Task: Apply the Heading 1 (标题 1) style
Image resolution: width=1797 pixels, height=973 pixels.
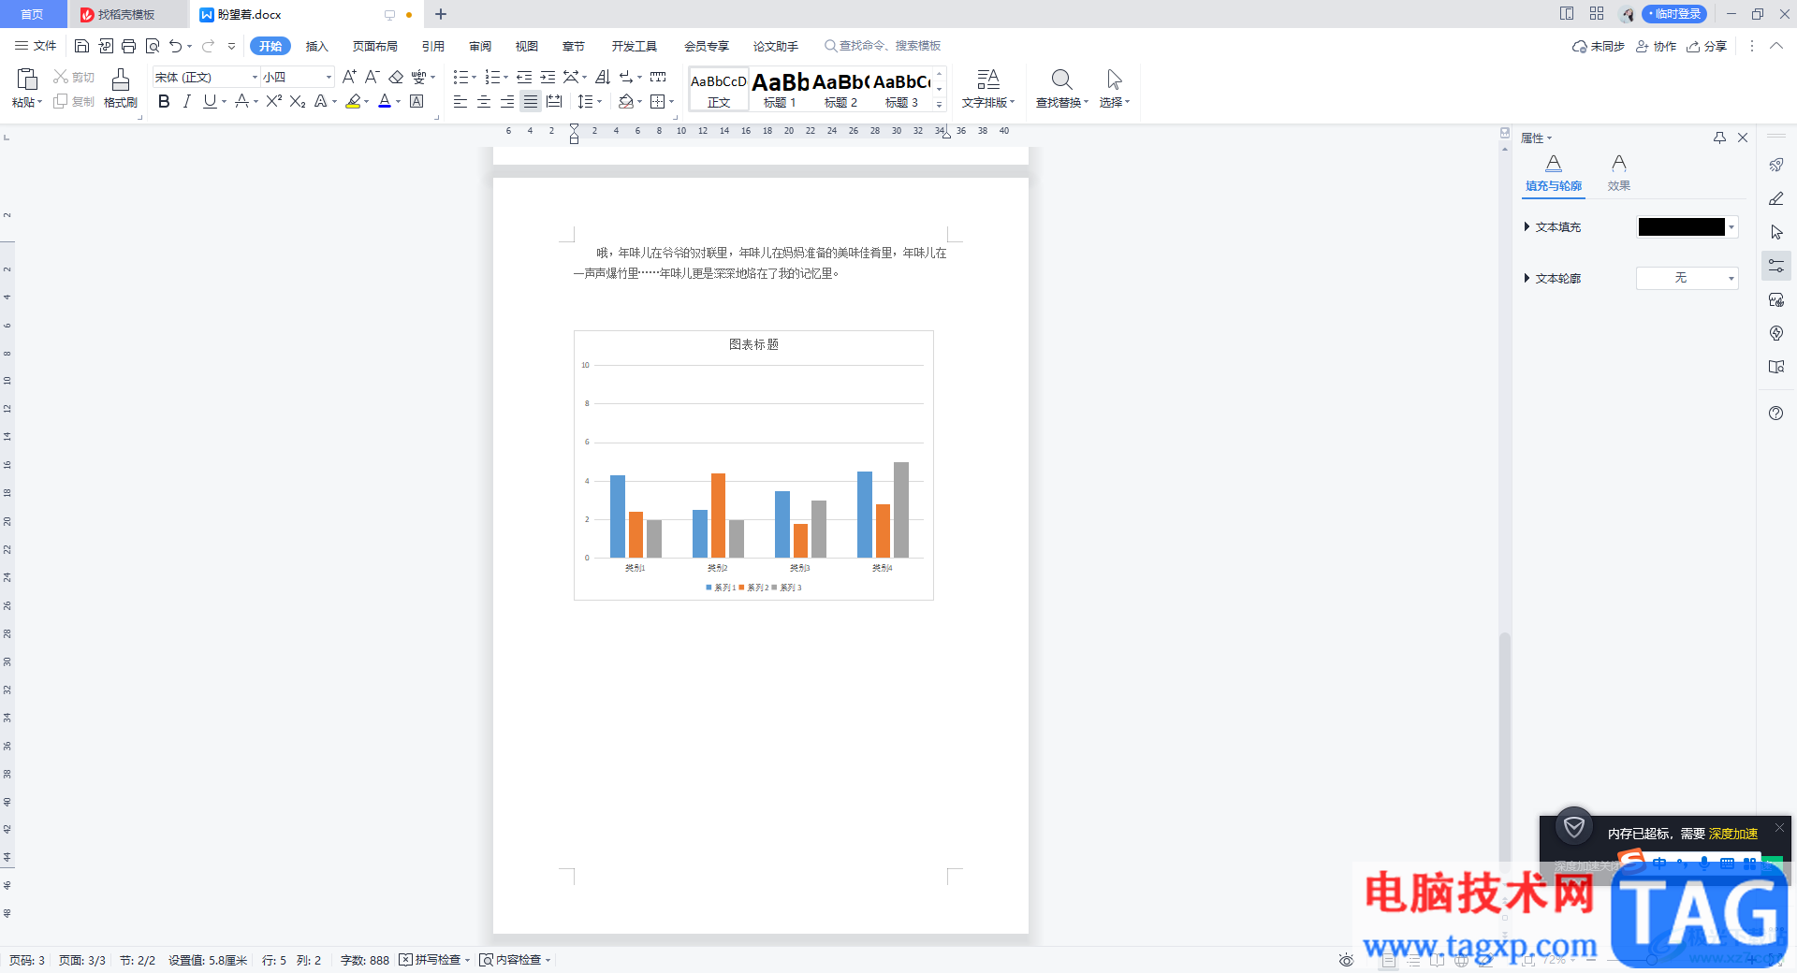Action: coord(780,90)
